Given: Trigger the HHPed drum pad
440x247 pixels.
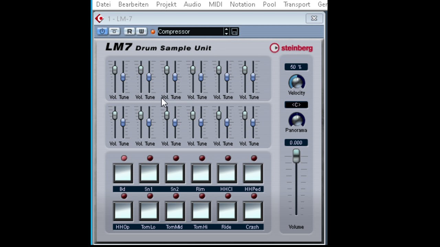Looking at the screenshot, I should [253, 174].
